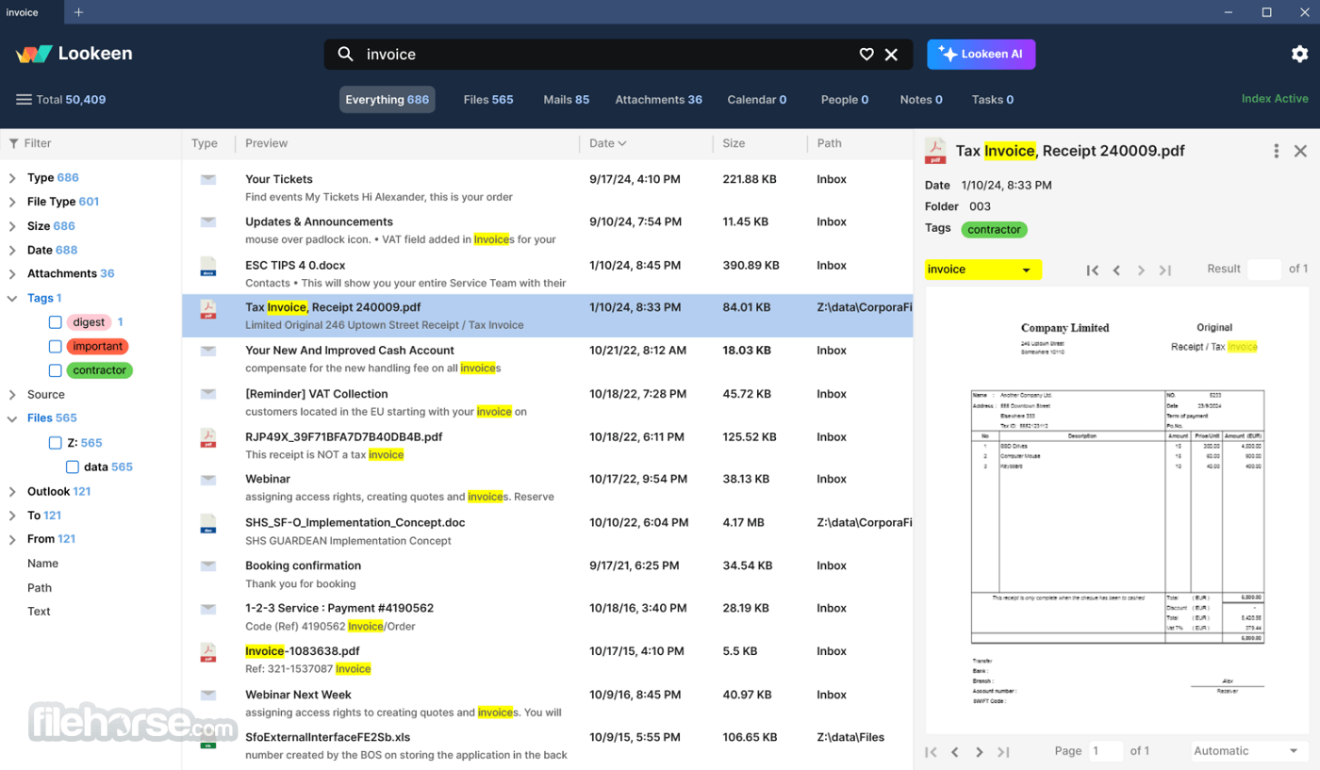Open the preview pane three-dot menu
The height and width of the screenshot is (770, 1320).
(x=1277, y=151)
